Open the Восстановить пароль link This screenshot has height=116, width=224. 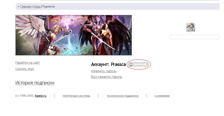107,77
